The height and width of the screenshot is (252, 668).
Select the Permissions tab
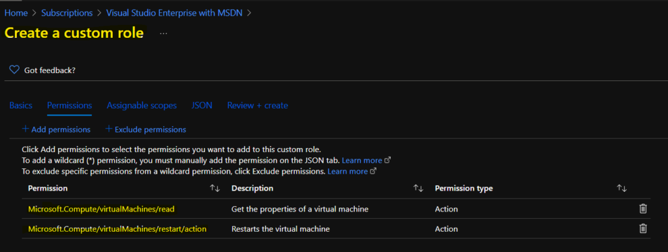(x=69, y=105)
